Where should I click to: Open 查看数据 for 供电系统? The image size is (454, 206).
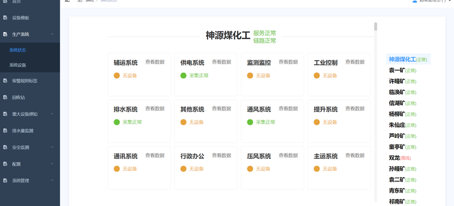221,62
